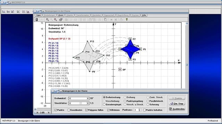
Task: Open the Transformation menu
Action: 83,15
